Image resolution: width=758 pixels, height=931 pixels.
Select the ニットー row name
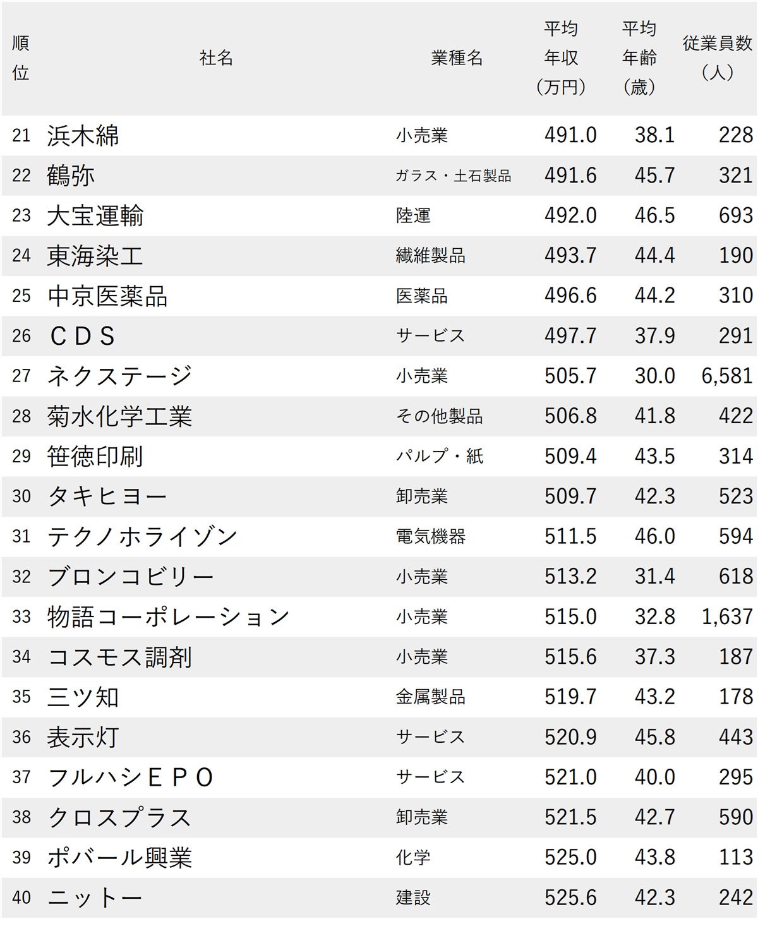(95, 898)
